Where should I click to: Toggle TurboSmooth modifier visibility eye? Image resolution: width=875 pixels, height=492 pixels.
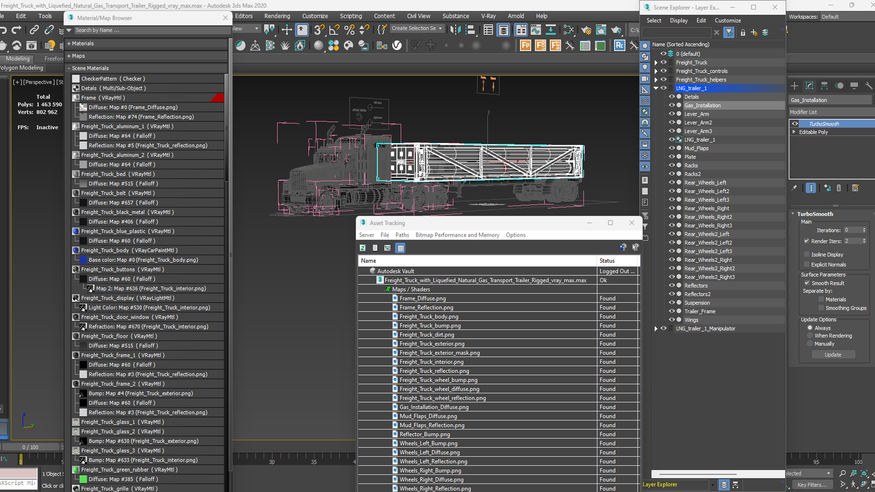795,124
